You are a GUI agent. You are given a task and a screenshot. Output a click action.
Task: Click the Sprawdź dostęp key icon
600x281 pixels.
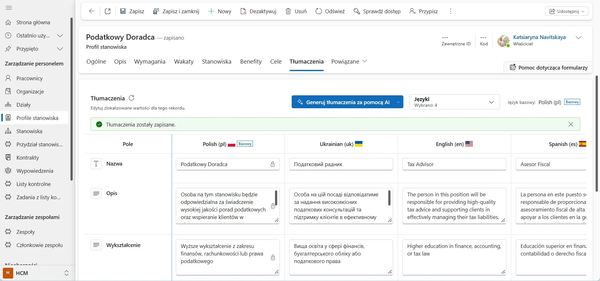click(356, 11)
